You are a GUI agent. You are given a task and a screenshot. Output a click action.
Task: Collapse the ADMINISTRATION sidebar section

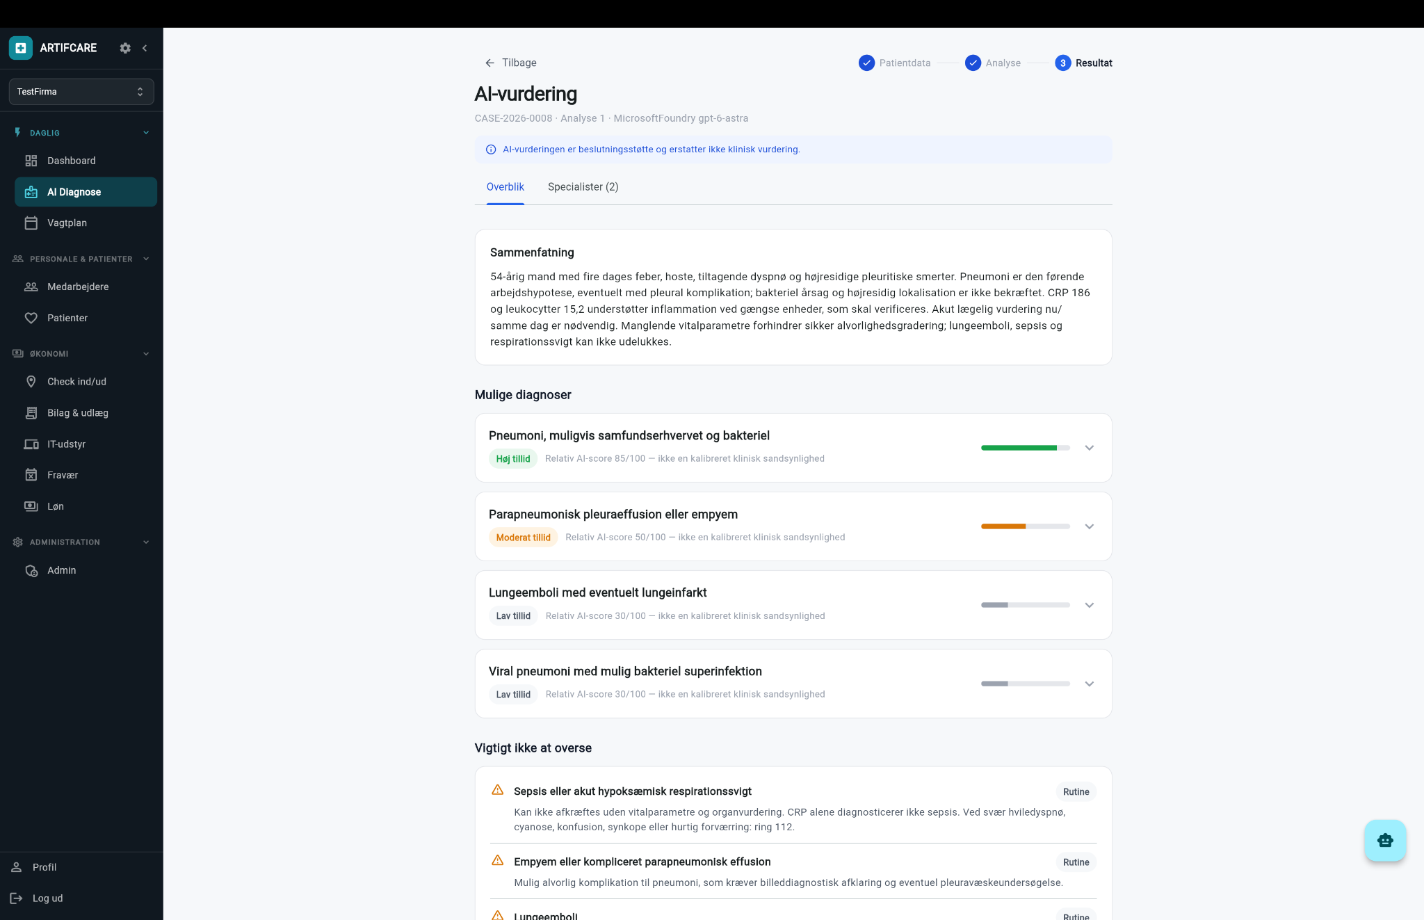[146, 542]
